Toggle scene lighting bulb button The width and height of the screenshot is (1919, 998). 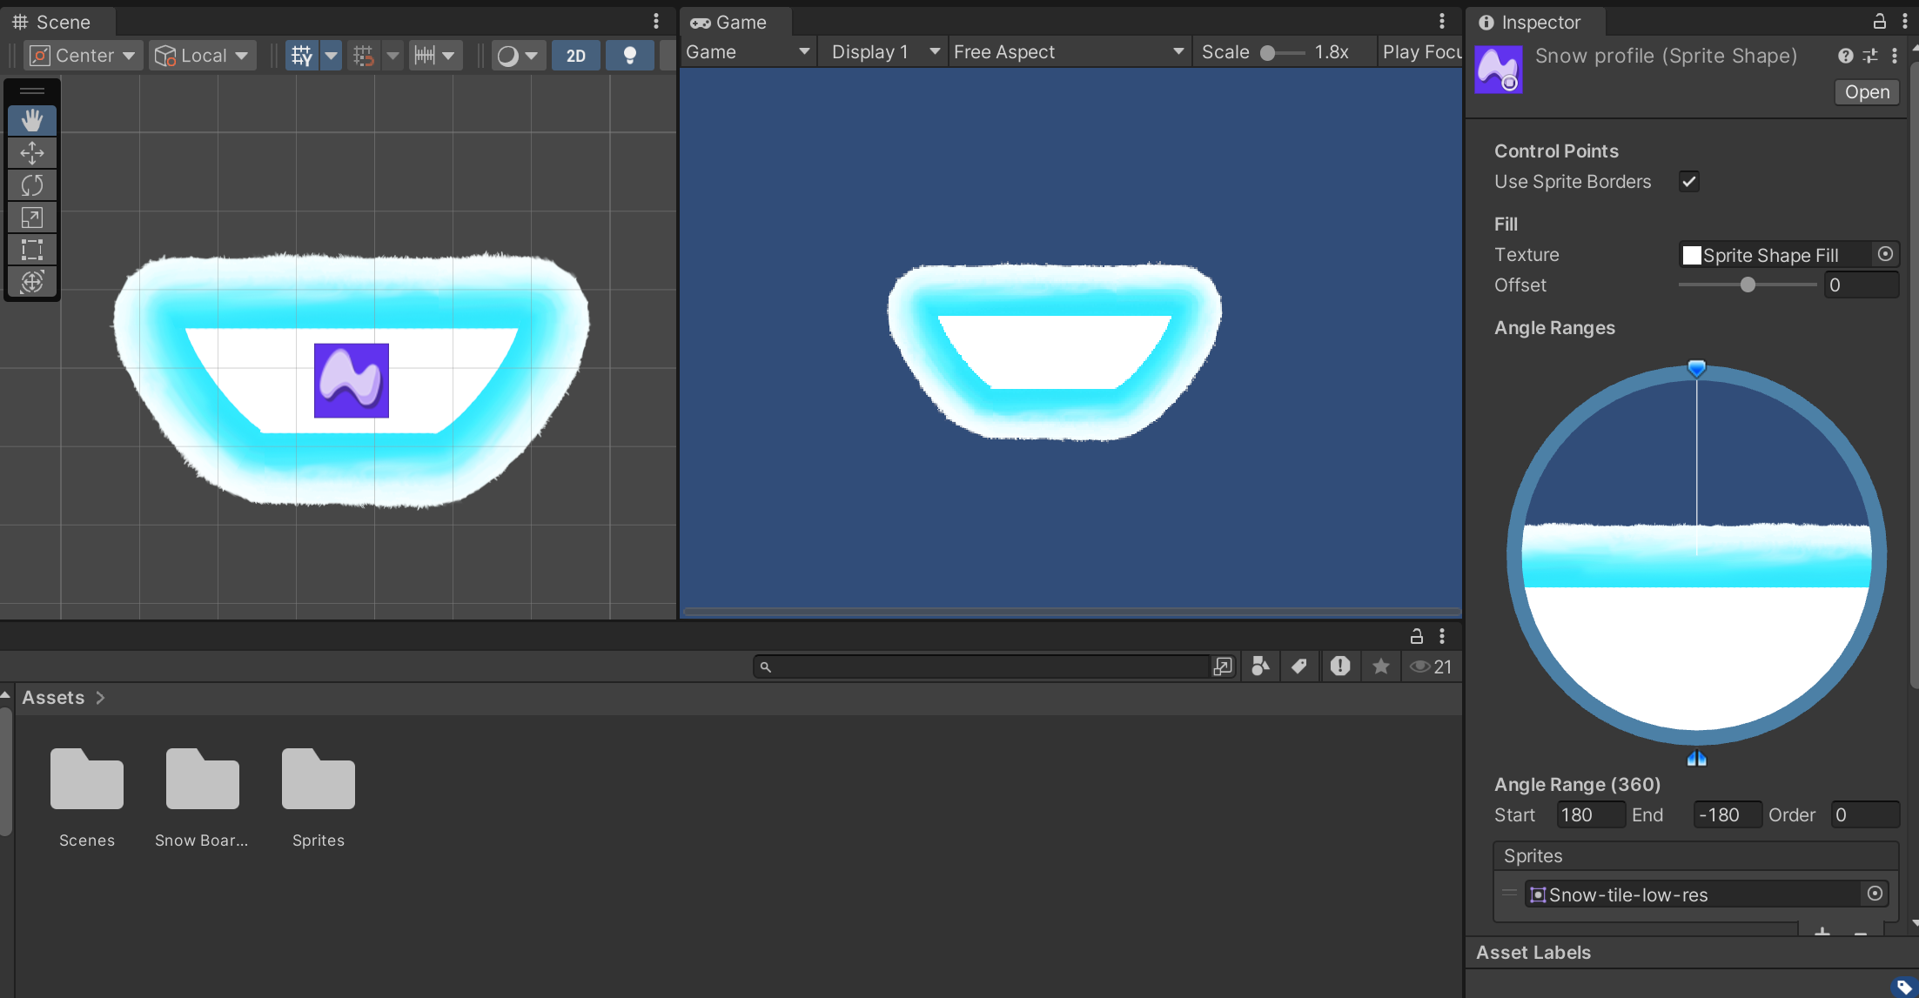[629, 56]
